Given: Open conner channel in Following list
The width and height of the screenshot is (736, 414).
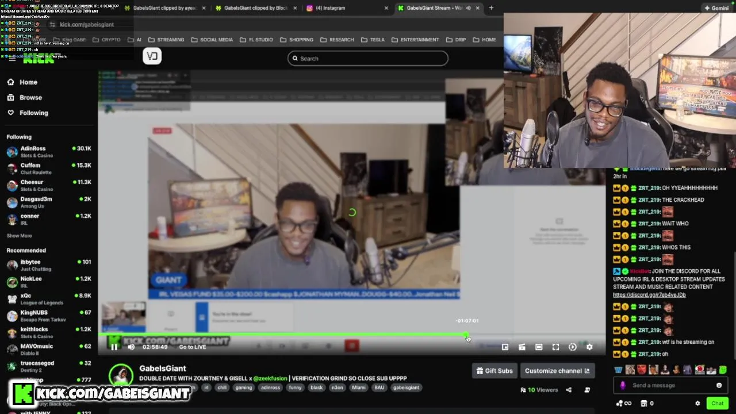Looking at the screenshot, I should [x=49, y=219].
